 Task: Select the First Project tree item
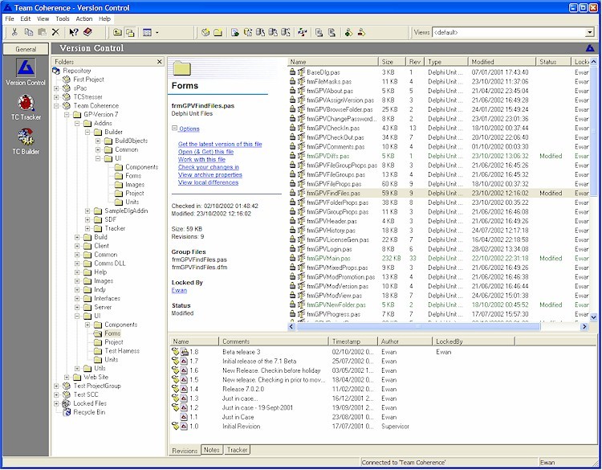pos(88,80)
